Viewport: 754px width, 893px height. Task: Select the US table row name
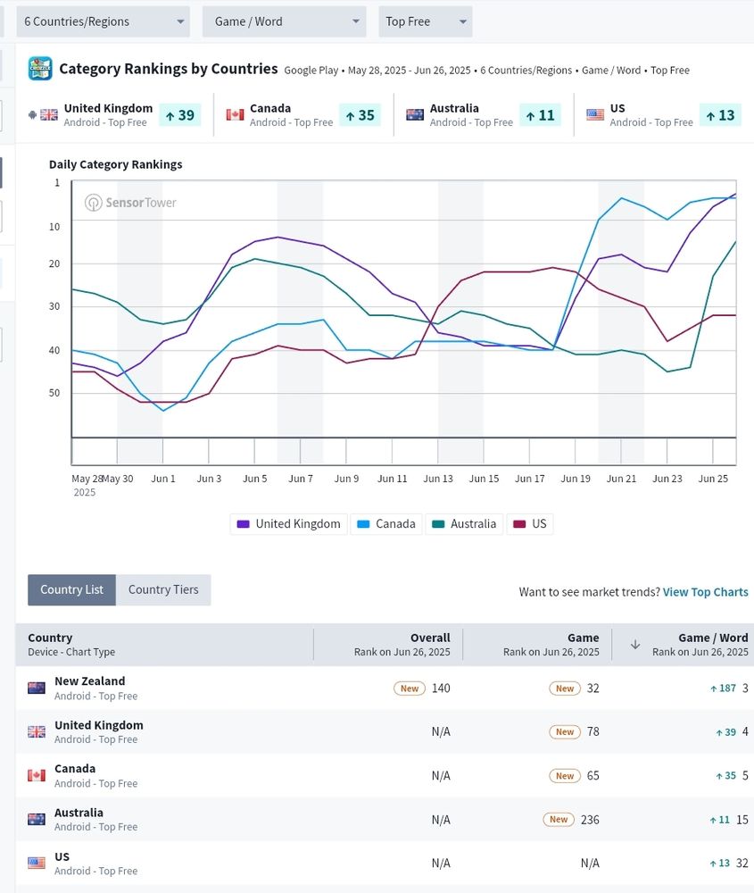click(62, 856)
